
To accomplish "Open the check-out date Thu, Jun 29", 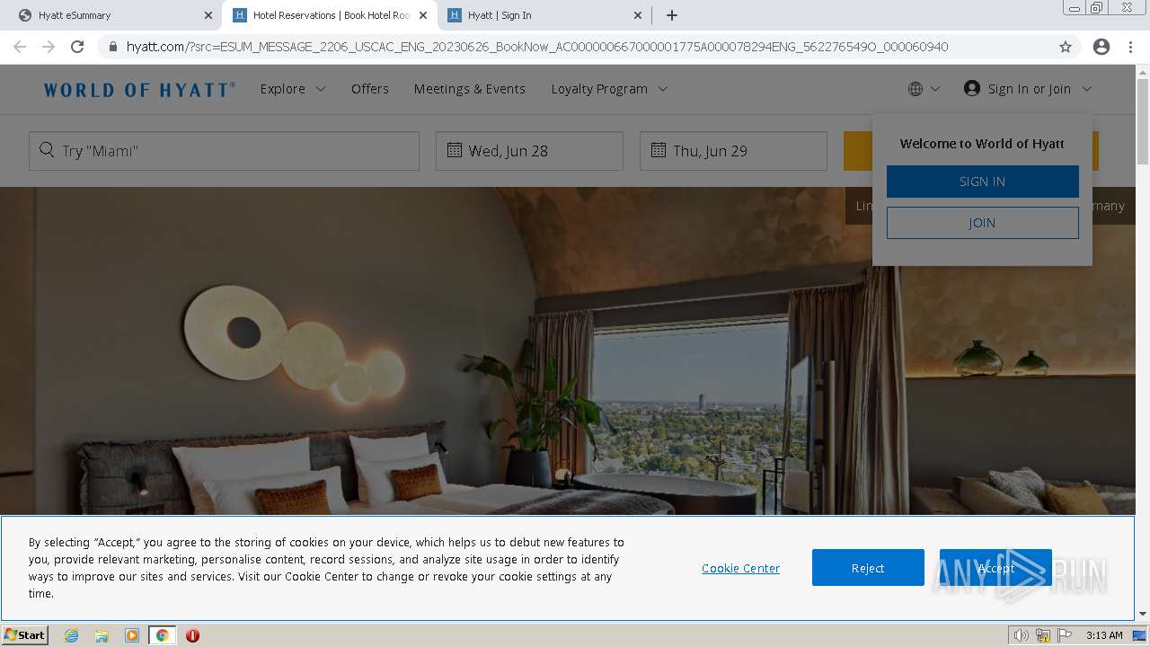I will (733, 151).
